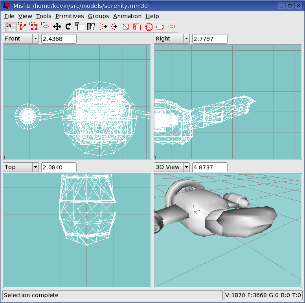The height and width of the screenshot is (303, 305).
Task: Expand the Right view direction dropdown
Action: (x=186, y=39)
